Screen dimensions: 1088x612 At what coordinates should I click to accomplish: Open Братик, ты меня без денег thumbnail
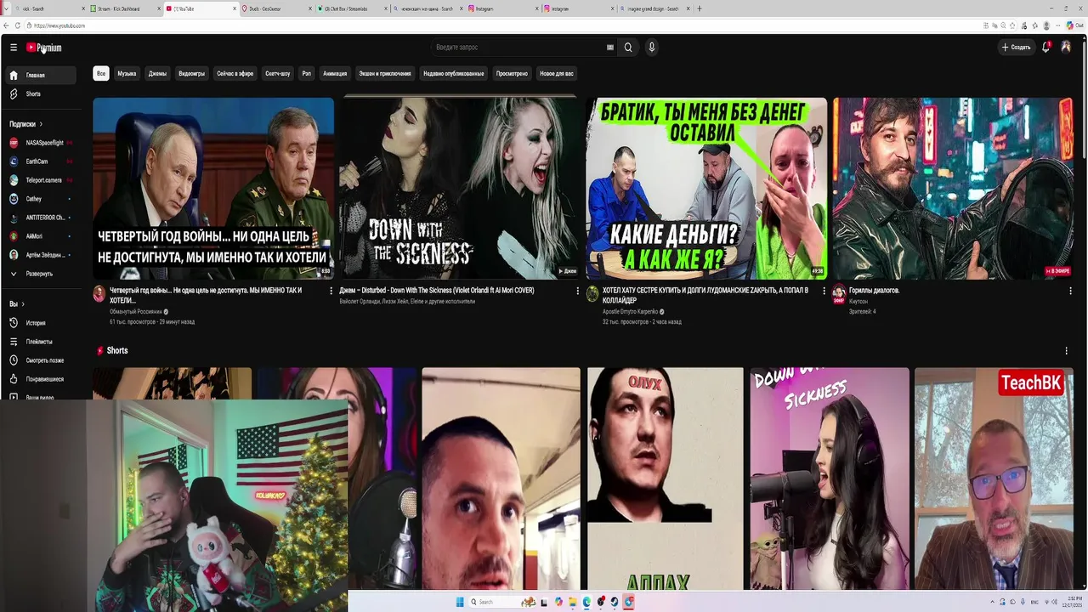tap(706, 188)
